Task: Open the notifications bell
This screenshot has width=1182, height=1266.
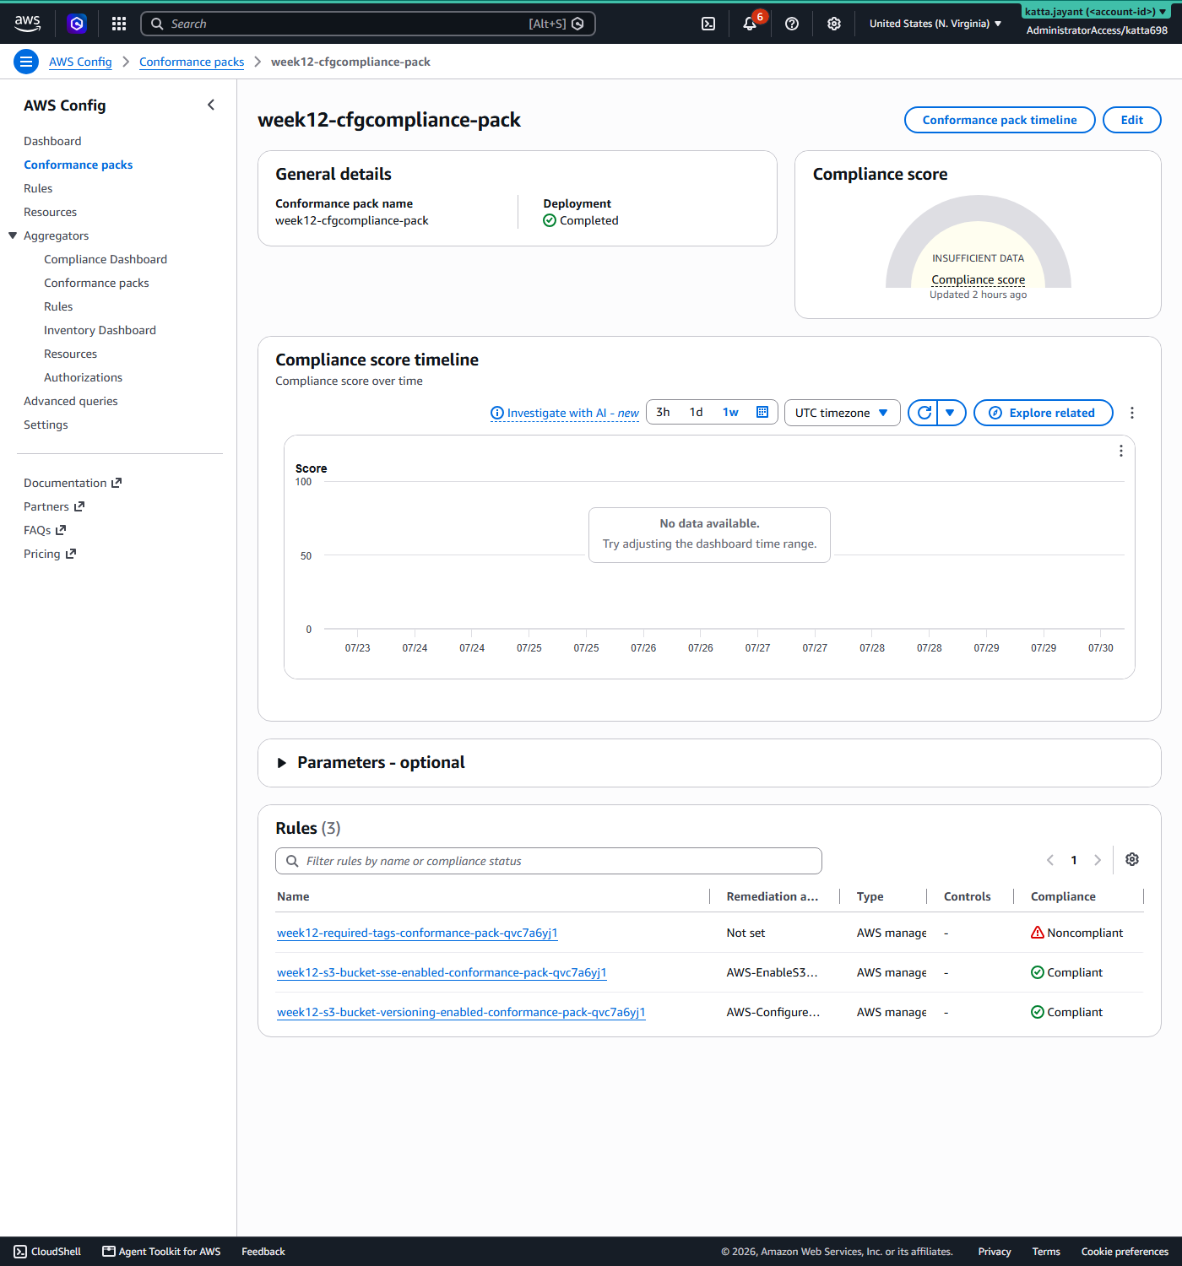Action: click(x=750, y=24)
